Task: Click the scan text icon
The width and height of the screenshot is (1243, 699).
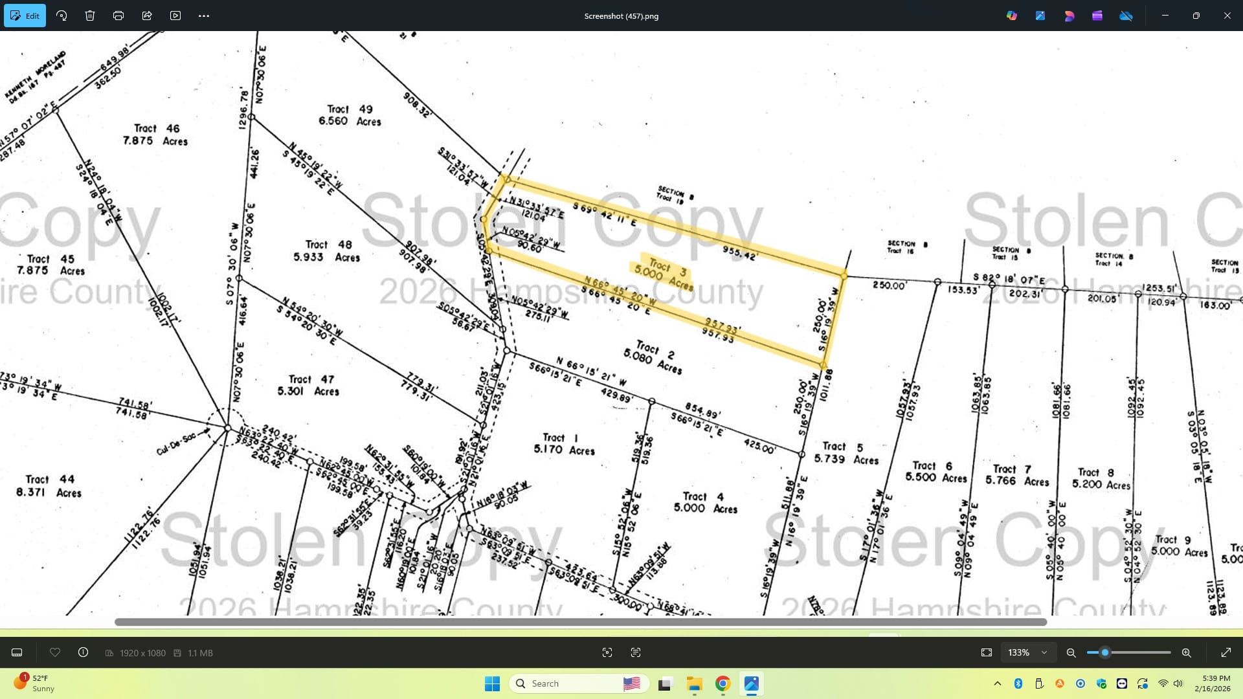Action: point(636,652)
